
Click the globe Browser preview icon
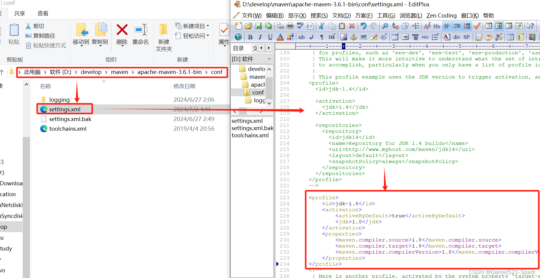[239, 37]
